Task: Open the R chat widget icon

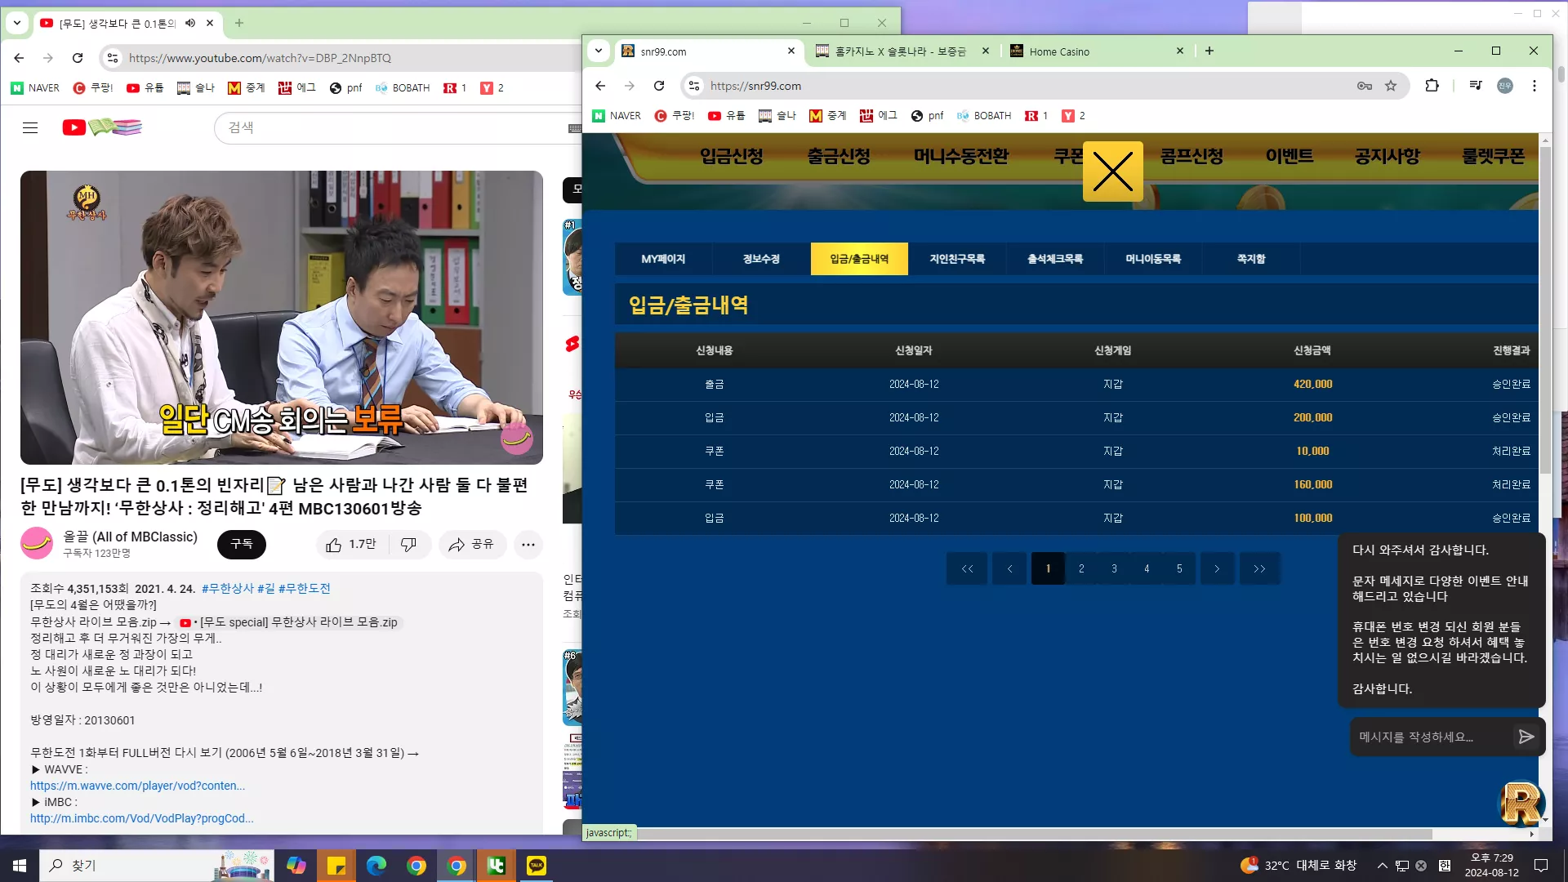Action: 1521,804
